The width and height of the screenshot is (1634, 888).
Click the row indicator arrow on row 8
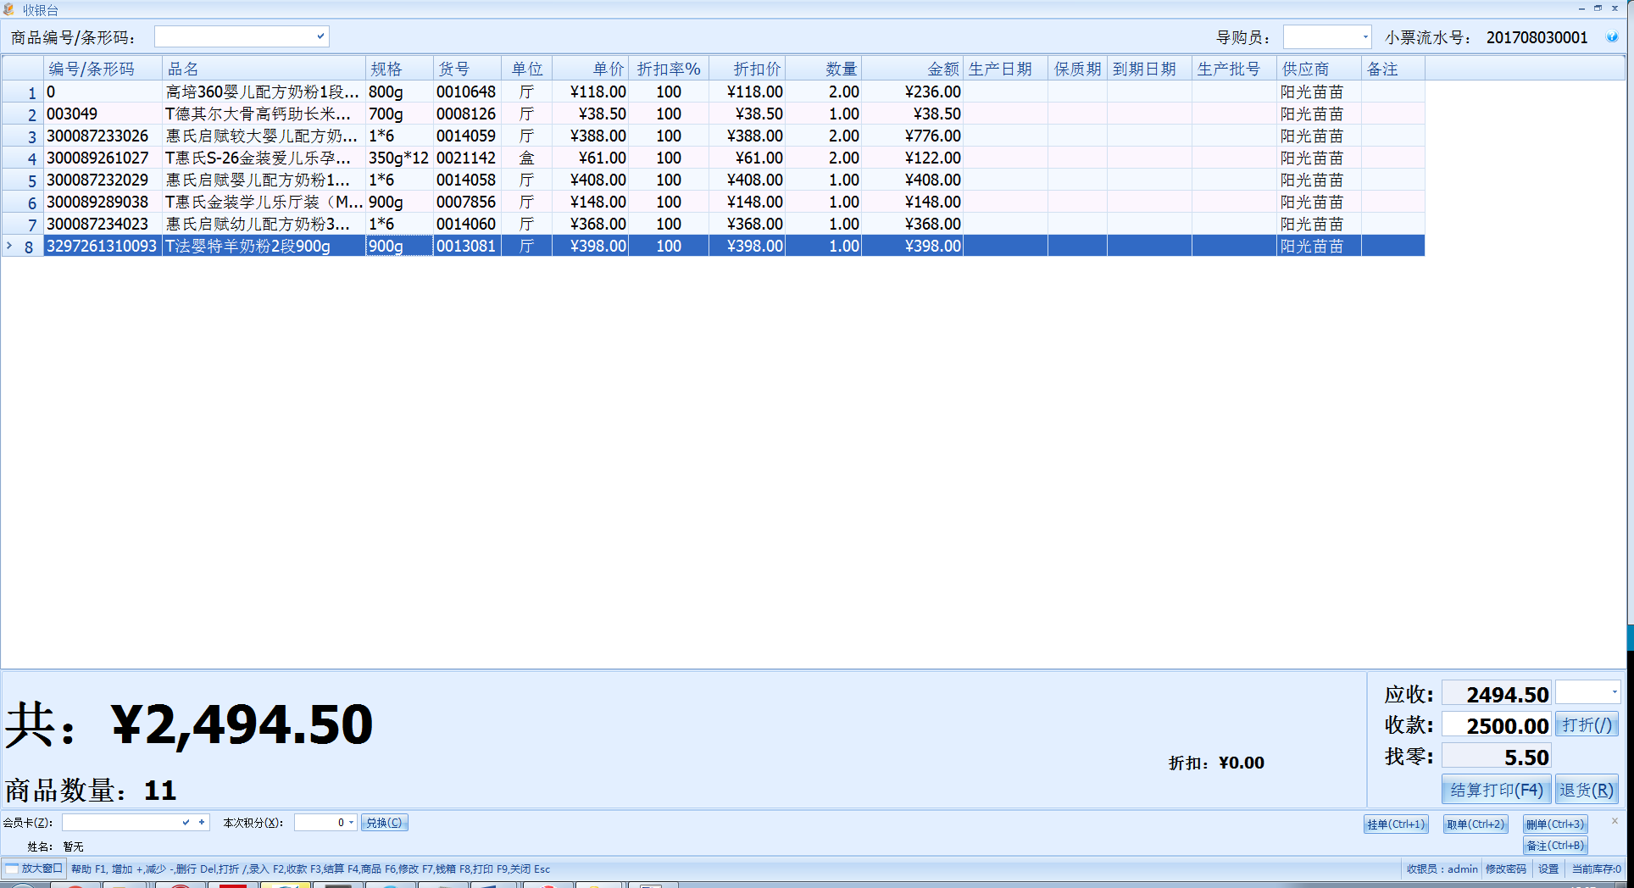tap(9, 246)
